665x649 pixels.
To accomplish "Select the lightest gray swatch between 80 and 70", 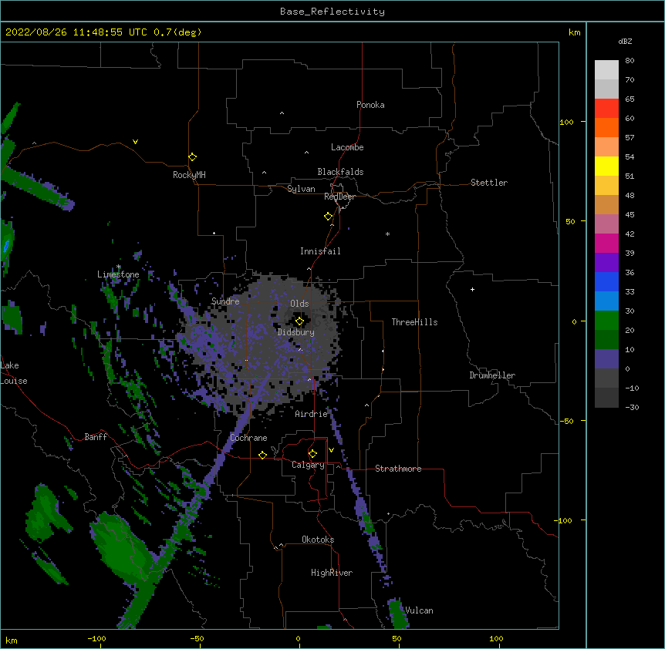I will 606,70.
